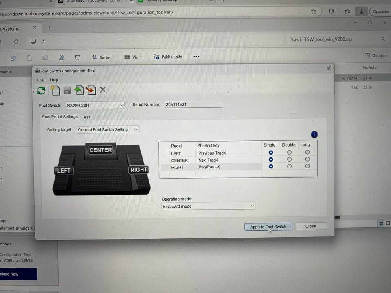391x293 pixels.
Task: Click the Serial Number field
Action: pyautogui.click(x=194, y=105)
